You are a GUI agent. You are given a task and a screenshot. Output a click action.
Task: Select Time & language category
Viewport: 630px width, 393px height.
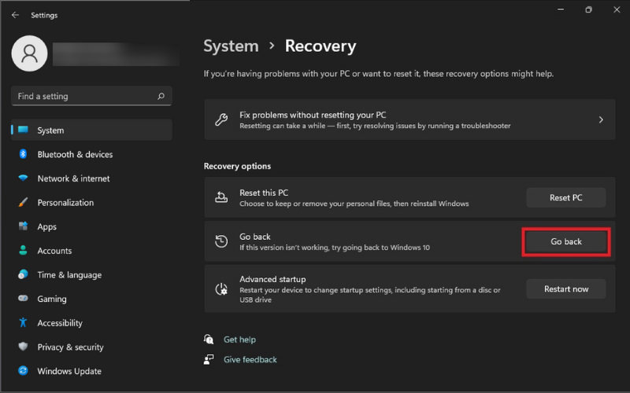click(91, 274)
